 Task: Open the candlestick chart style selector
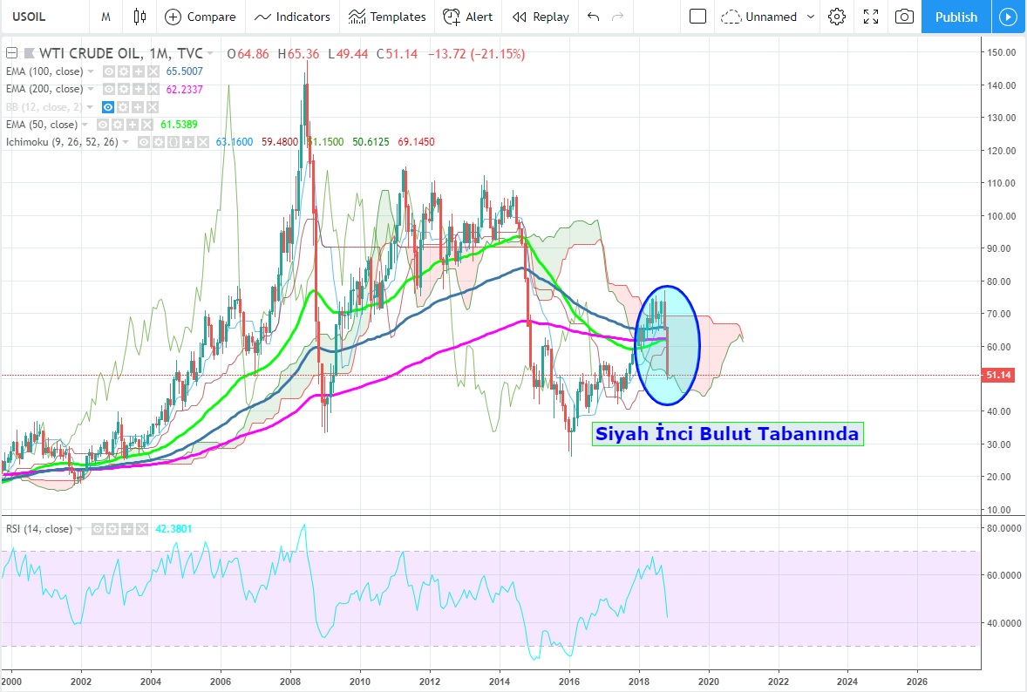139,17
